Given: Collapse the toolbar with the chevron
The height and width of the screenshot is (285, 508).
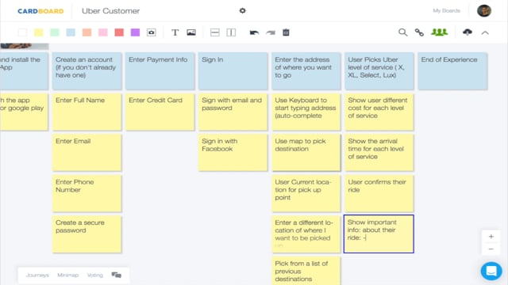Looking at the screenshot, I should click(485, 32).
